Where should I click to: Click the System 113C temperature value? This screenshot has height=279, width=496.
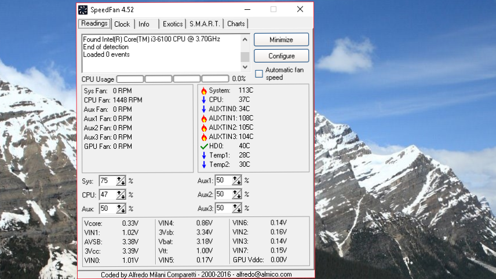(x=246, y=91)
